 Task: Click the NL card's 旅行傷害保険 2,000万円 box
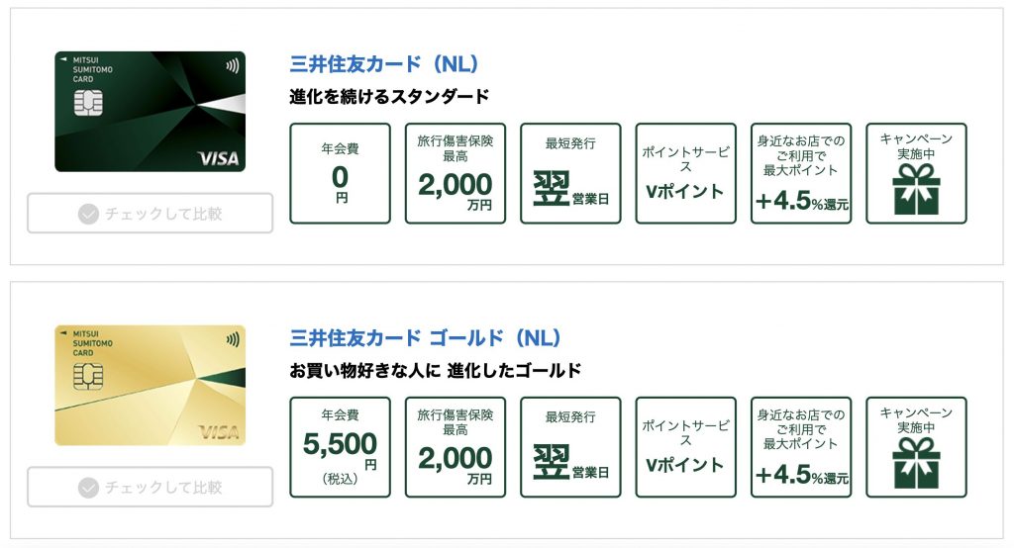coord(455,173)
